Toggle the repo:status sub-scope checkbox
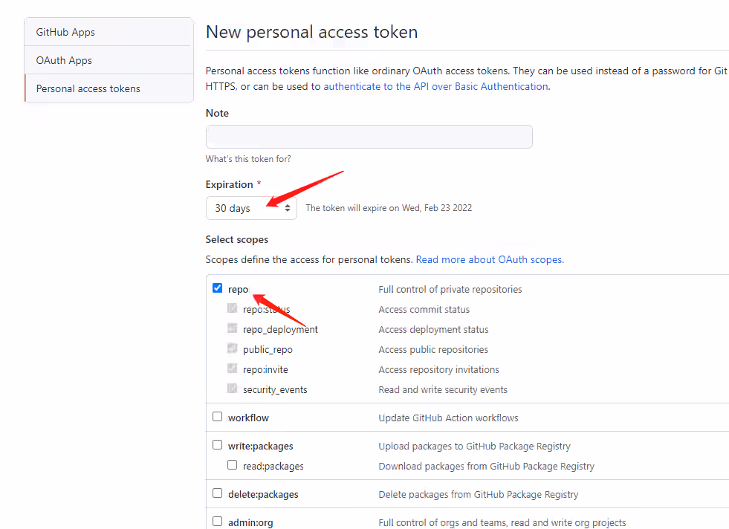Image resolution: width=729 pixels, height=529 pixels. (232, 308)
